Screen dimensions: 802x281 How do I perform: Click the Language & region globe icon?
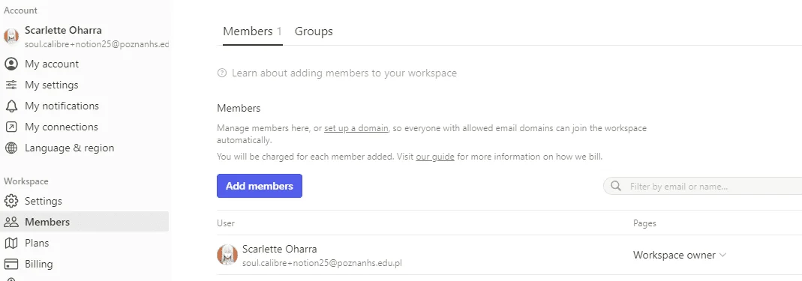click(11, 148)
